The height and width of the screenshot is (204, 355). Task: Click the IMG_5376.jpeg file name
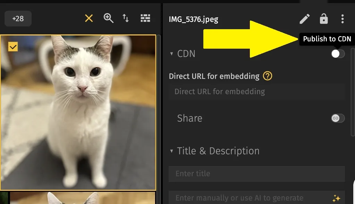pyautogui.click(x=194, y=19)
